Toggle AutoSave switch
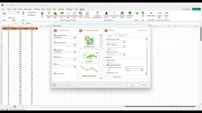202x113 pixels. (13, 5)
